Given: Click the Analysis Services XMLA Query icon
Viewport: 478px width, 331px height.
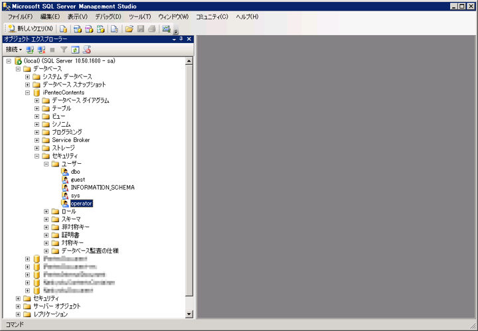Looking at the screenshot, I should click(x=101, y=29).
